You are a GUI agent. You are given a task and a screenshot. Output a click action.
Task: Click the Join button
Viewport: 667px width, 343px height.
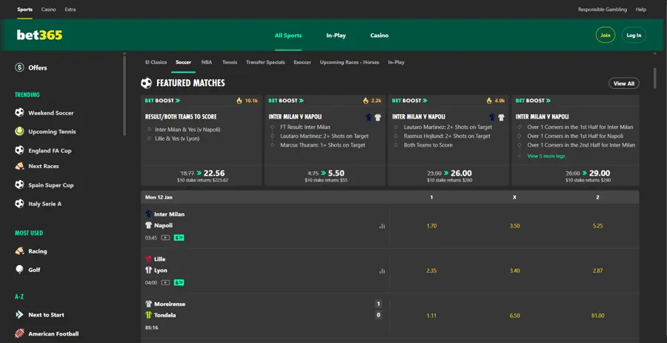[605, 36]
